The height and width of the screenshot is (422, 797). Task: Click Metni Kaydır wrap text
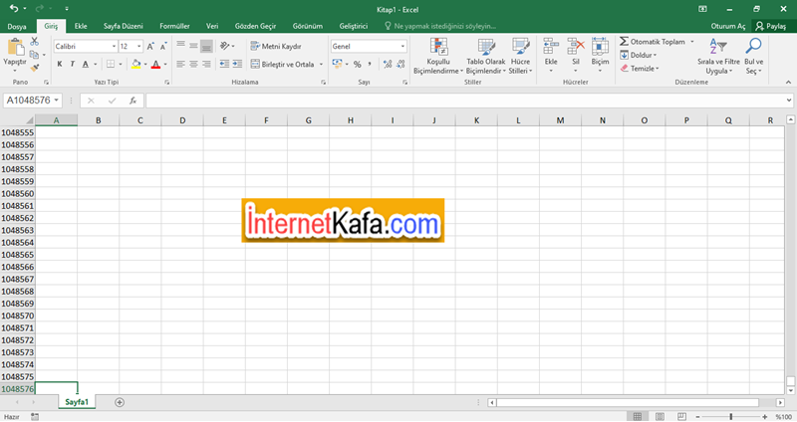(276, 46)
